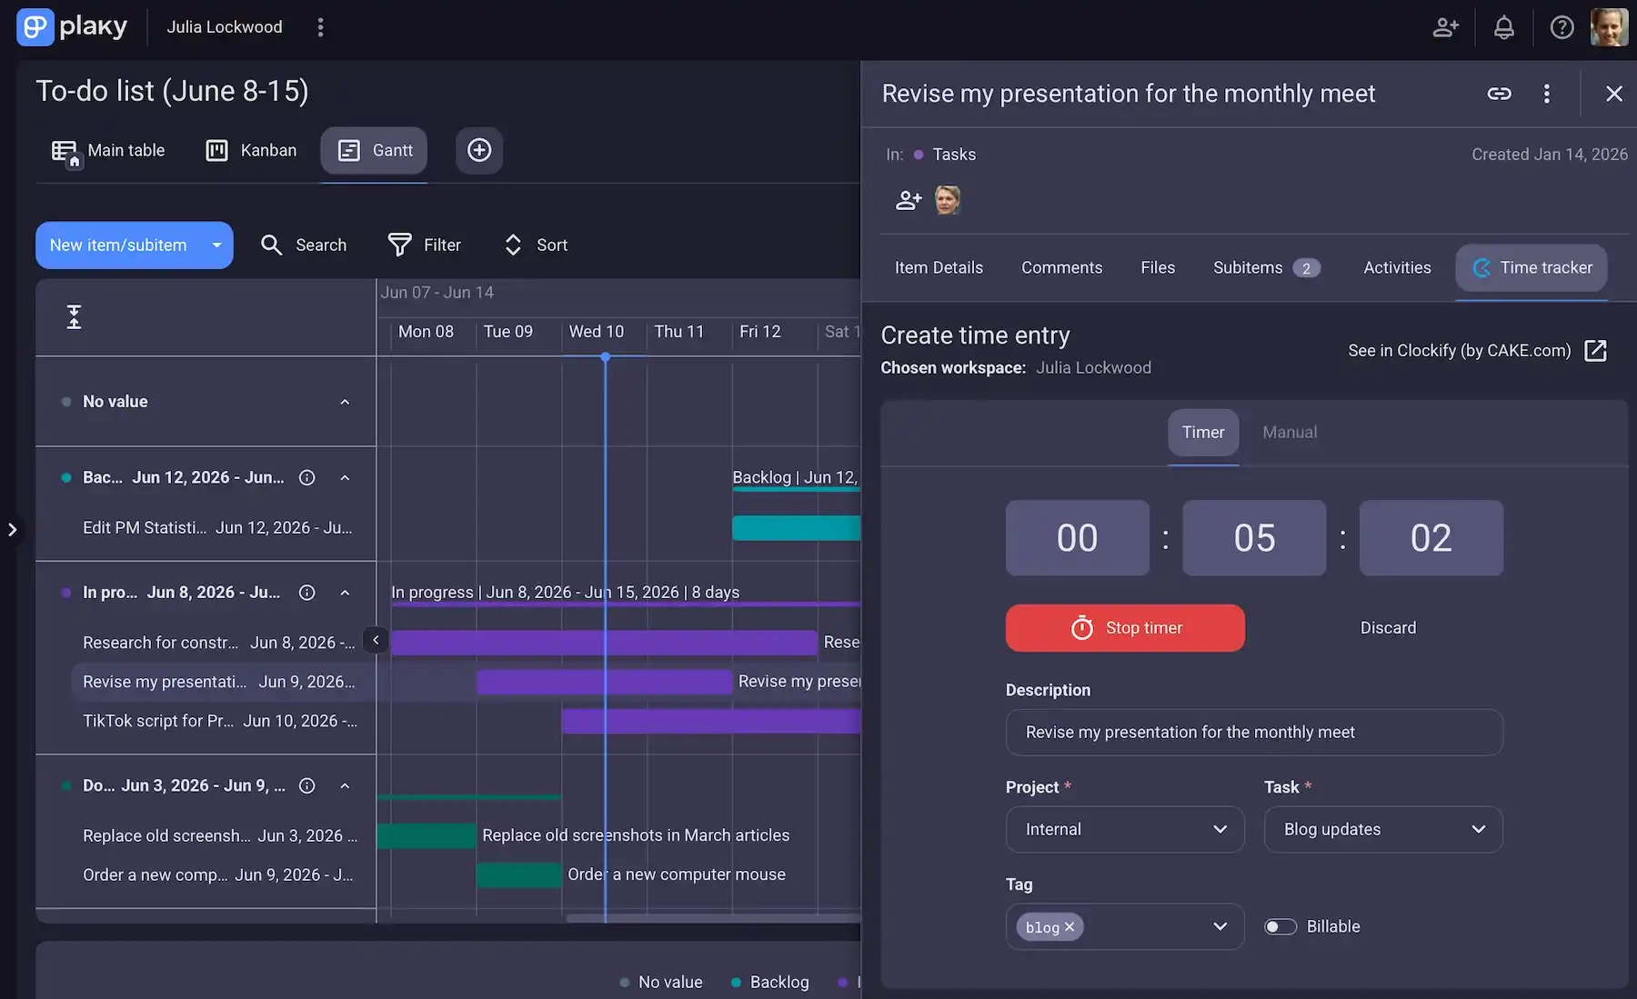The width and height of the screenshot is (1637, 999).
Task: Open external link icon beside See in Clockify
Action: pyautogui.click(x=1595, y=351)
